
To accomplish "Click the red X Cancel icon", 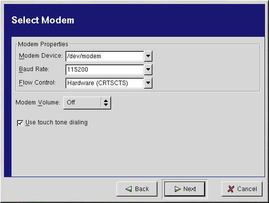I will [x=231, y=189].
